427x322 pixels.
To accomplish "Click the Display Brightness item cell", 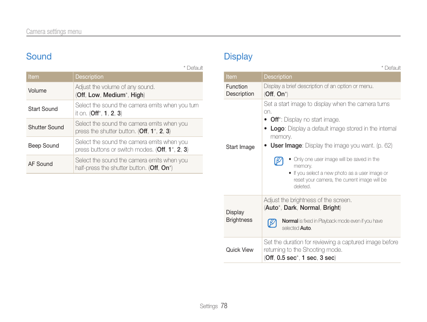I will [x=243, y=216].
